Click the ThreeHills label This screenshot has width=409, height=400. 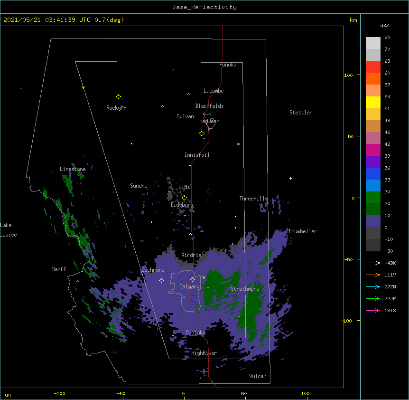pyautogui.click(x=253, y=199)
